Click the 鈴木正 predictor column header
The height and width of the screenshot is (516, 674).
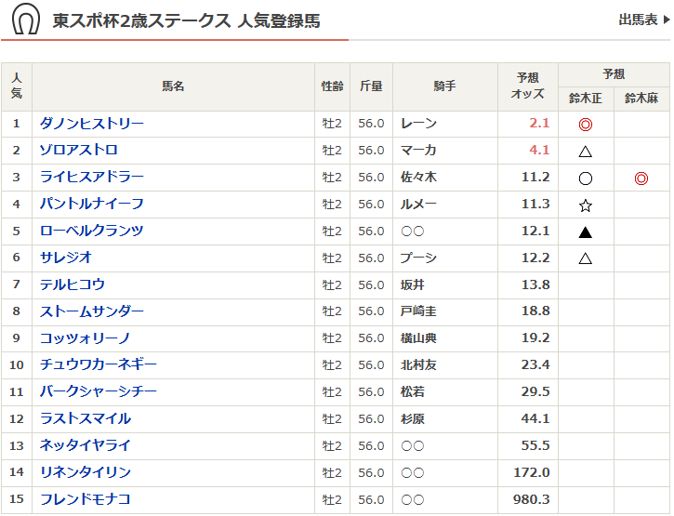[x=586, y=99]
